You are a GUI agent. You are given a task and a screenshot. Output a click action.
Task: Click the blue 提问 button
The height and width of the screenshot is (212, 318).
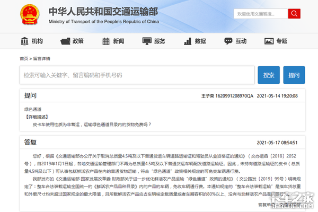tap(294, 75)
